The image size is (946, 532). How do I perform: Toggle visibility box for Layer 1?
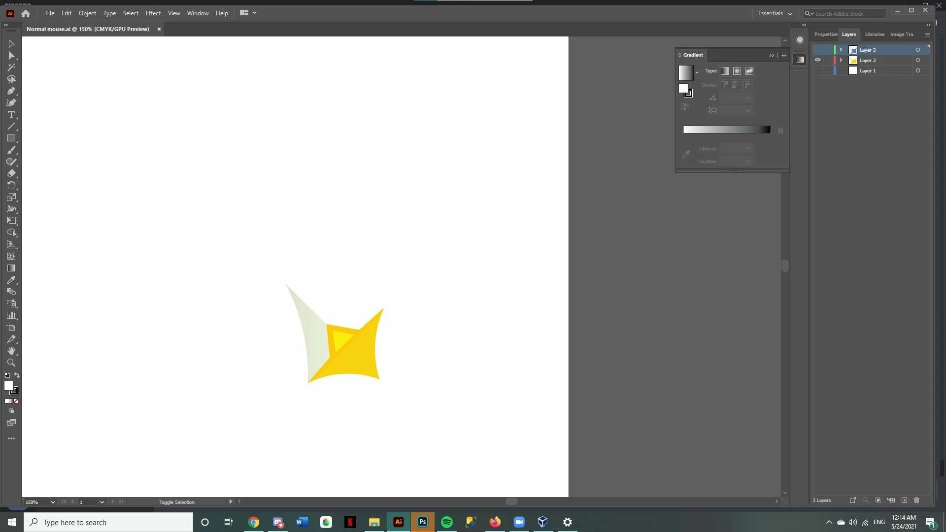[x=817, y=70]
